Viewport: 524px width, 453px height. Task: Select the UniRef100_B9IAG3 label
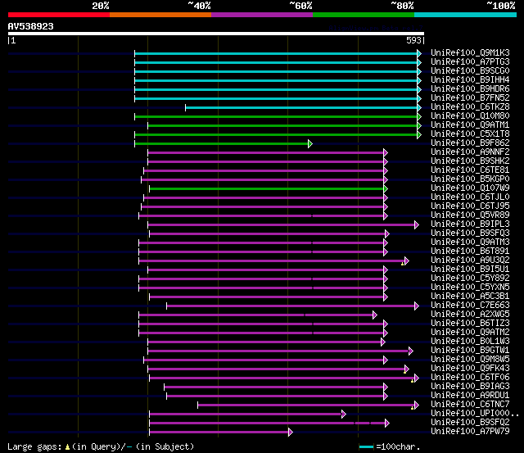tap(470, 387)
